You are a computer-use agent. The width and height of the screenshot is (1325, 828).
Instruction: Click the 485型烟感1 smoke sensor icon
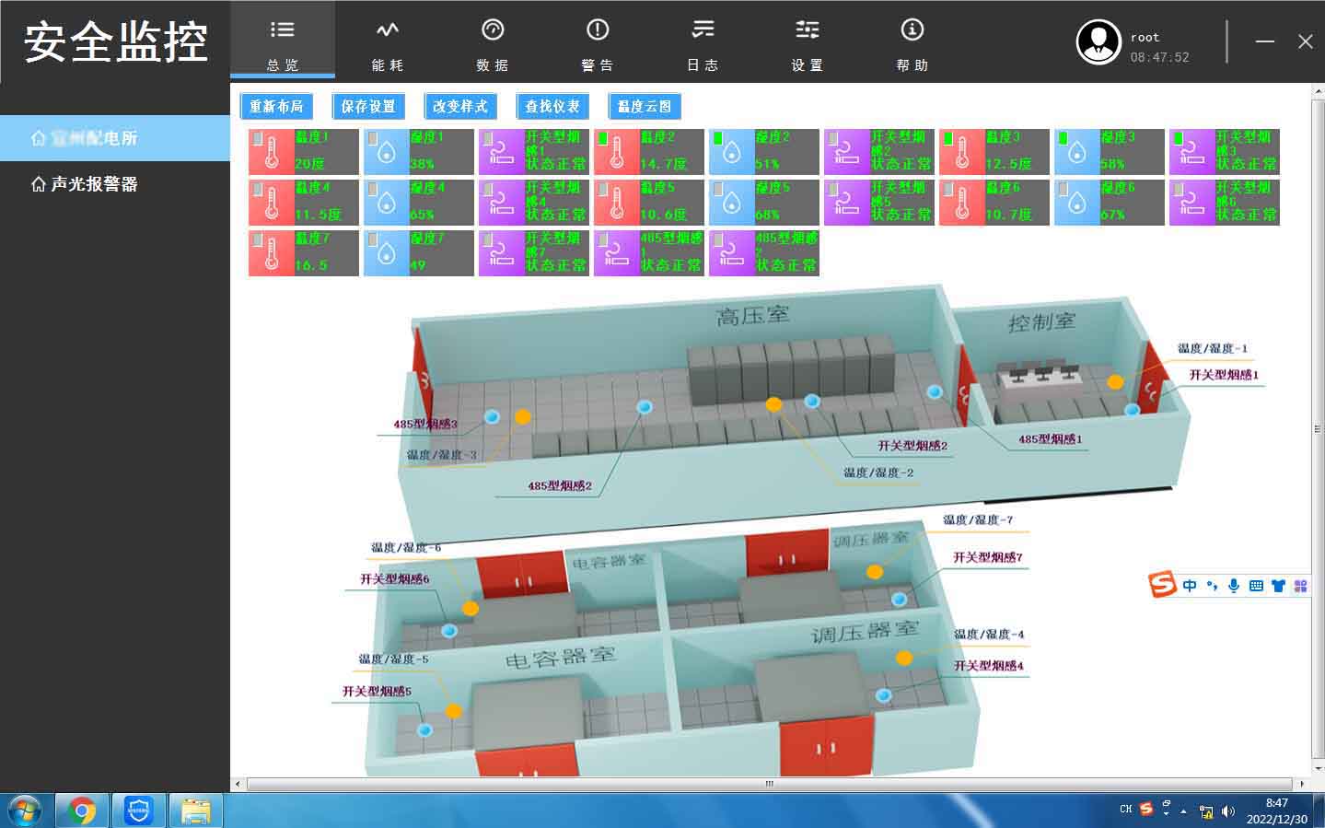pos(617,255)
